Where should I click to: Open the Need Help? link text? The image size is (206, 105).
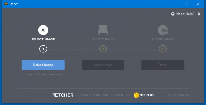(x=185, y=14)
